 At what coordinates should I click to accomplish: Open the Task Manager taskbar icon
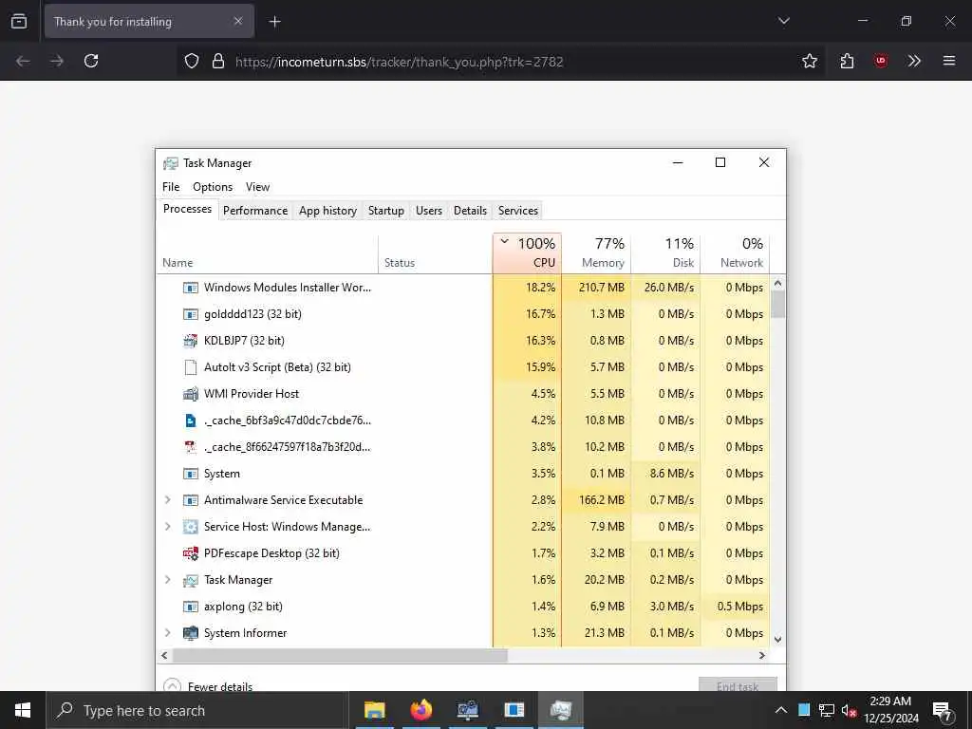pyautogui.click(x=560, y=710)
